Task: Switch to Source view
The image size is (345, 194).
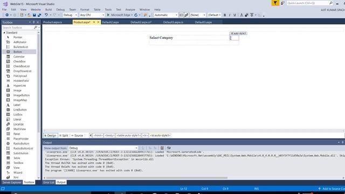Action: 77,135
